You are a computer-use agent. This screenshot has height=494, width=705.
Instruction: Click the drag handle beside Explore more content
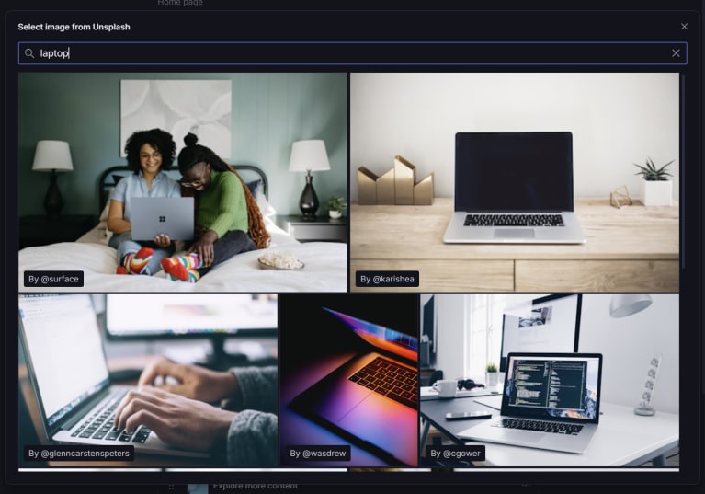point(171,487)
